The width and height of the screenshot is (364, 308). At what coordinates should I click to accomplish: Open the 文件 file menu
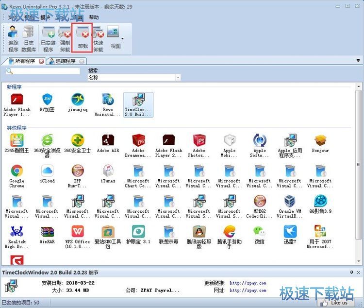(13, 17)
